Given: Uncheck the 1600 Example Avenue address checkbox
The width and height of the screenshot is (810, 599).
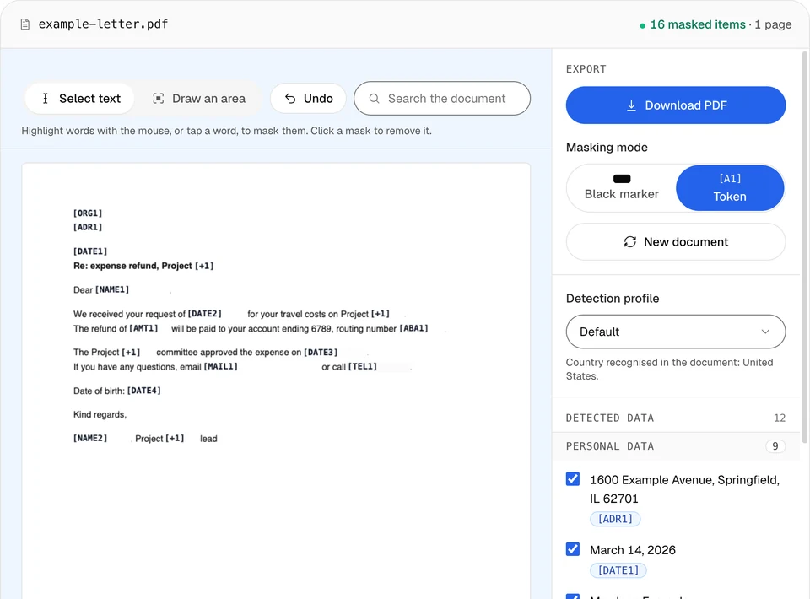Looking at the screenshot, I should pyautogui.click(x=573, y=479).
